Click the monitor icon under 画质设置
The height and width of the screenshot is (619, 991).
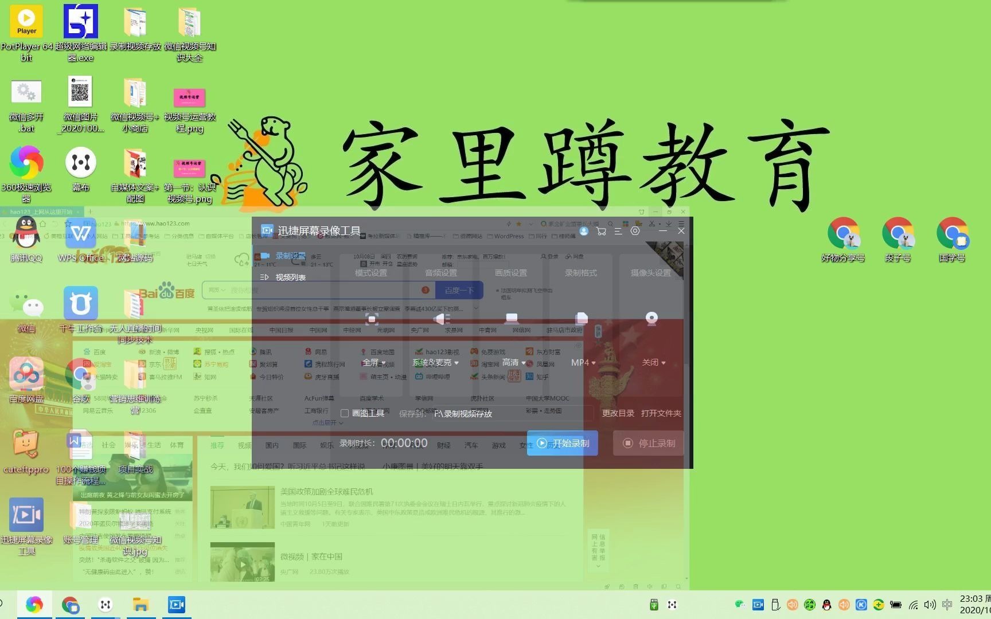(512, 319)
